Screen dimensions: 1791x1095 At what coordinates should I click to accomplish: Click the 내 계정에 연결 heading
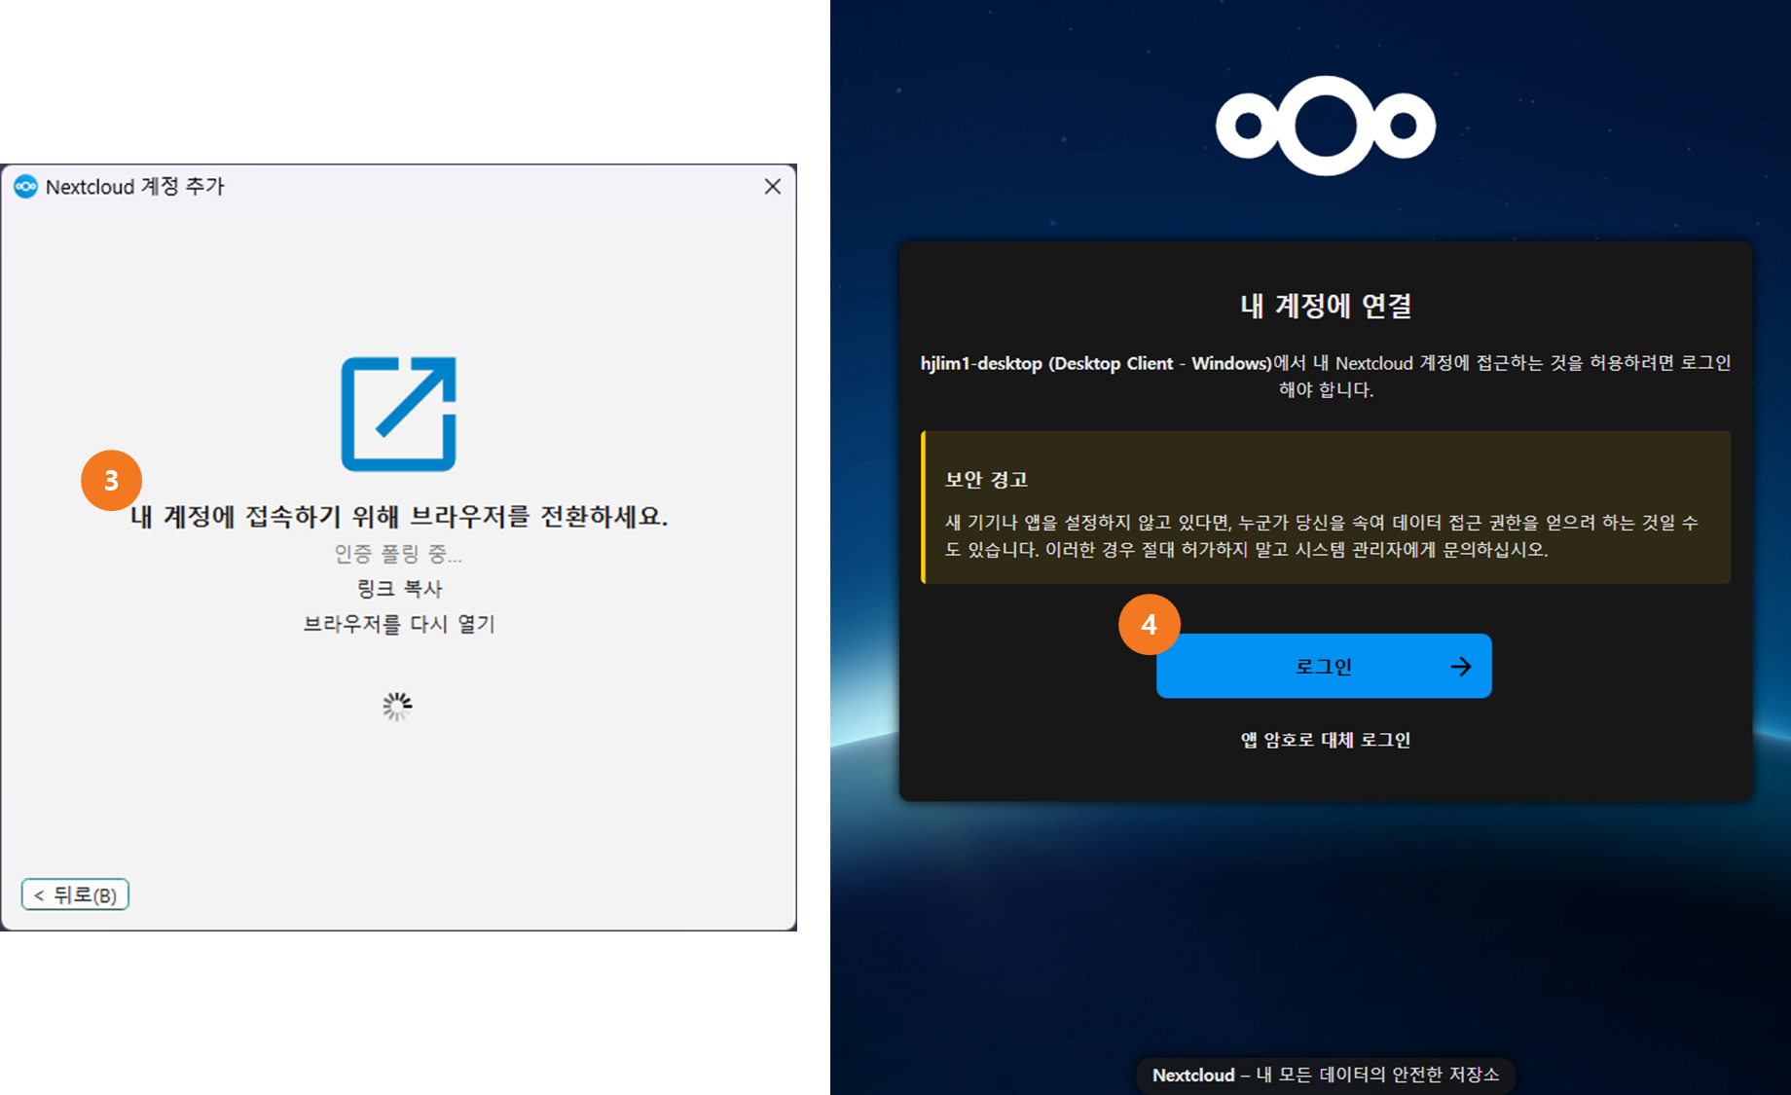[1325, 306]
